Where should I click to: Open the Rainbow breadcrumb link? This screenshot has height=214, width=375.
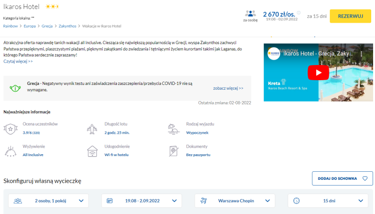pyautogui.click(x=10, y=26)
